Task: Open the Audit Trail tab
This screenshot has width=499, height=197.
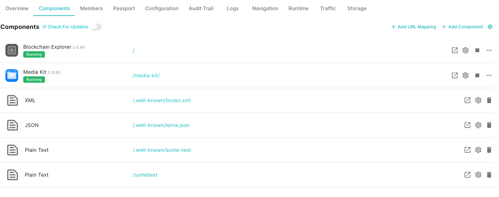Action: coord(201,8)
